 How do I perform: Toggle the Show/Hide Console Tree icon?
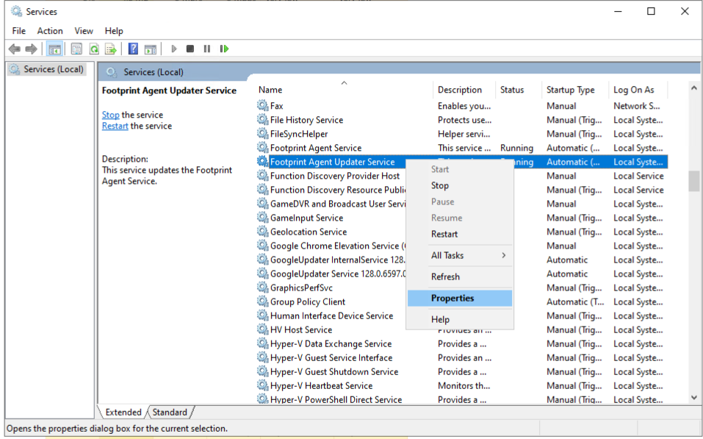click(x=54, y=49)
